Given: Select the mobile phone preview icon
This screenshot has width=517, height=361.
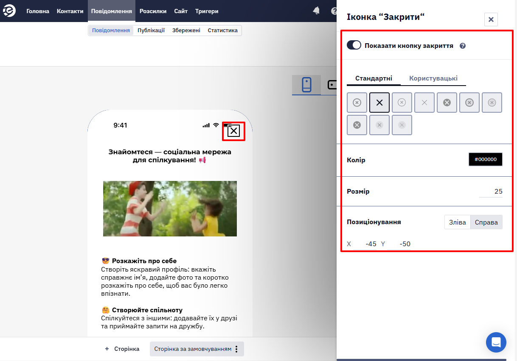Looking at the screenshot, I should (x=306, y=85).
